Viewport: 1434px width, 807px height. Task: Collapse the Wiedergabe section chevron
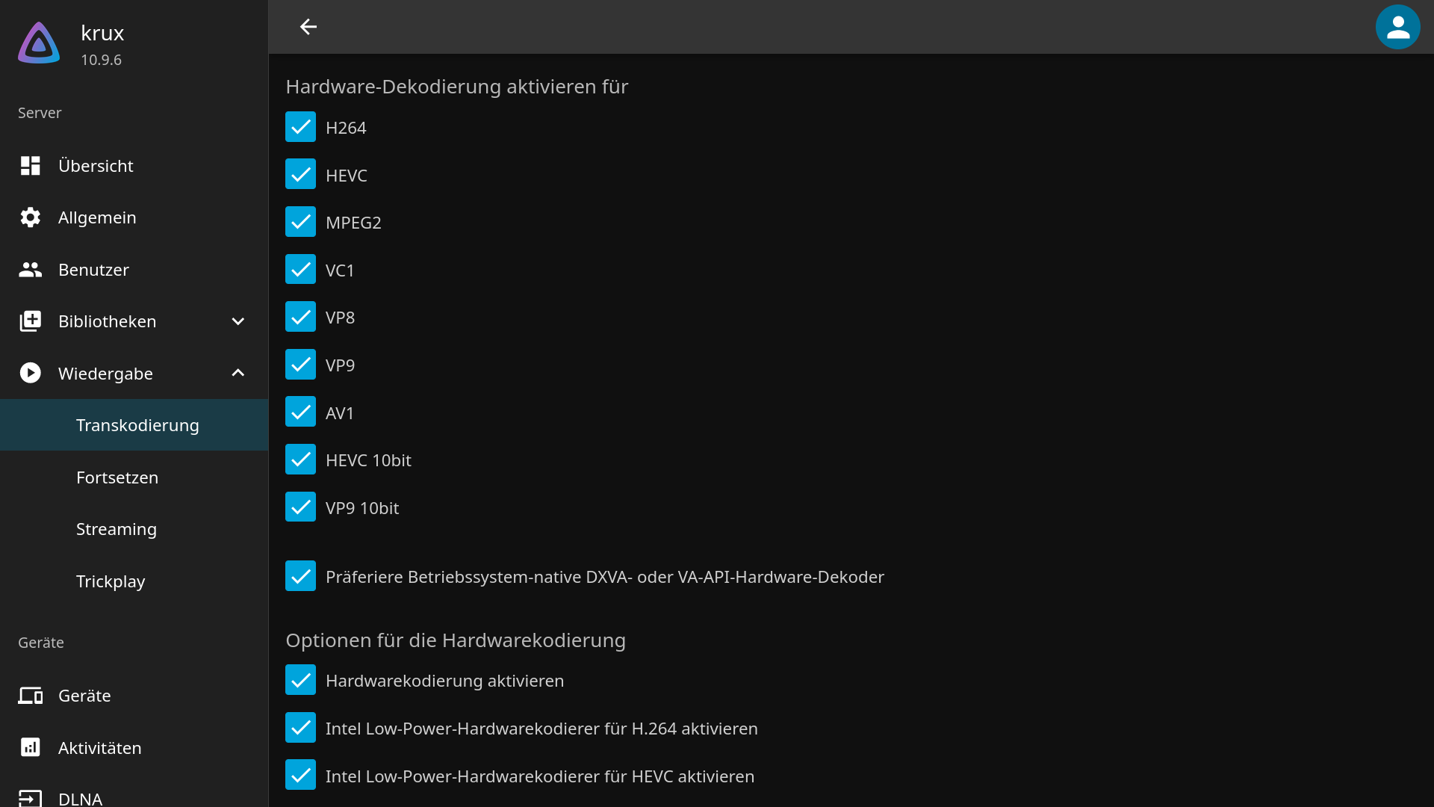[x=237, y=373]
